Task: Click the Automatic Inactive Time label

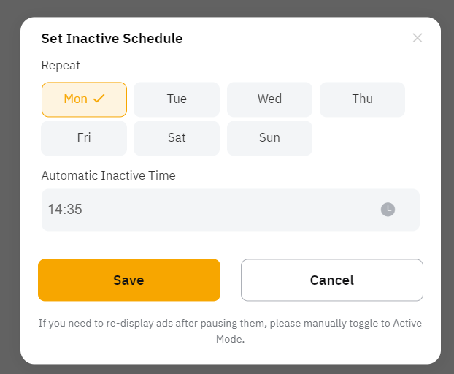Action: [108, 175]
